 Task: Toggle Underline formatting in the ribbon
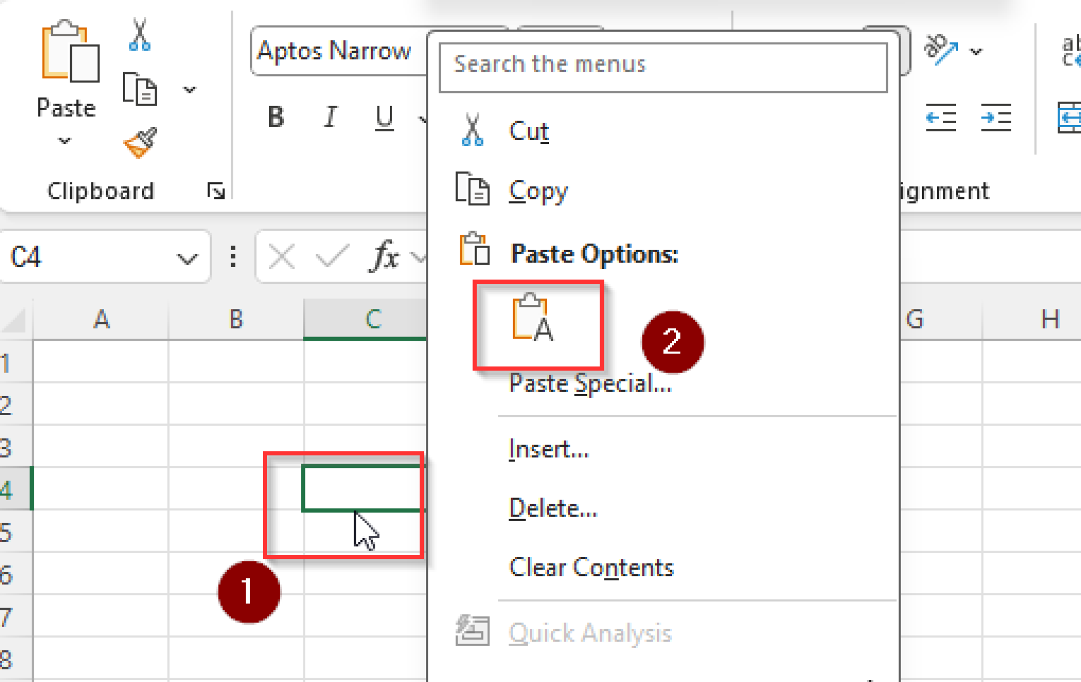point(384,117)
